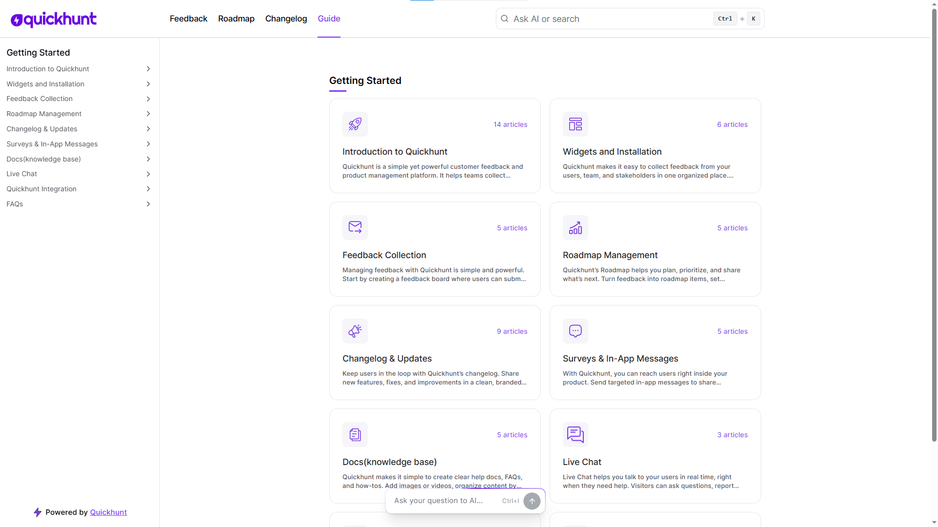Click the search magnifier icon
This screenshot has height=527, width=938.
coord(505,19)
